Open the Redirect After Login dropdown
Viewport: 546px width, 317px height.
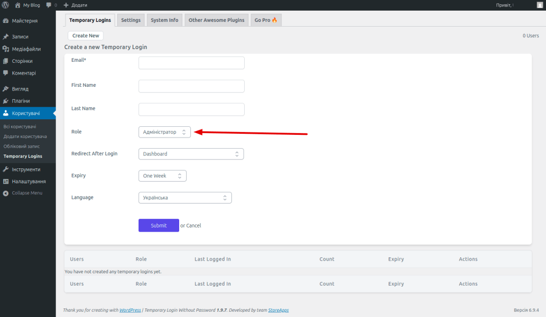(x=191, y=154)
